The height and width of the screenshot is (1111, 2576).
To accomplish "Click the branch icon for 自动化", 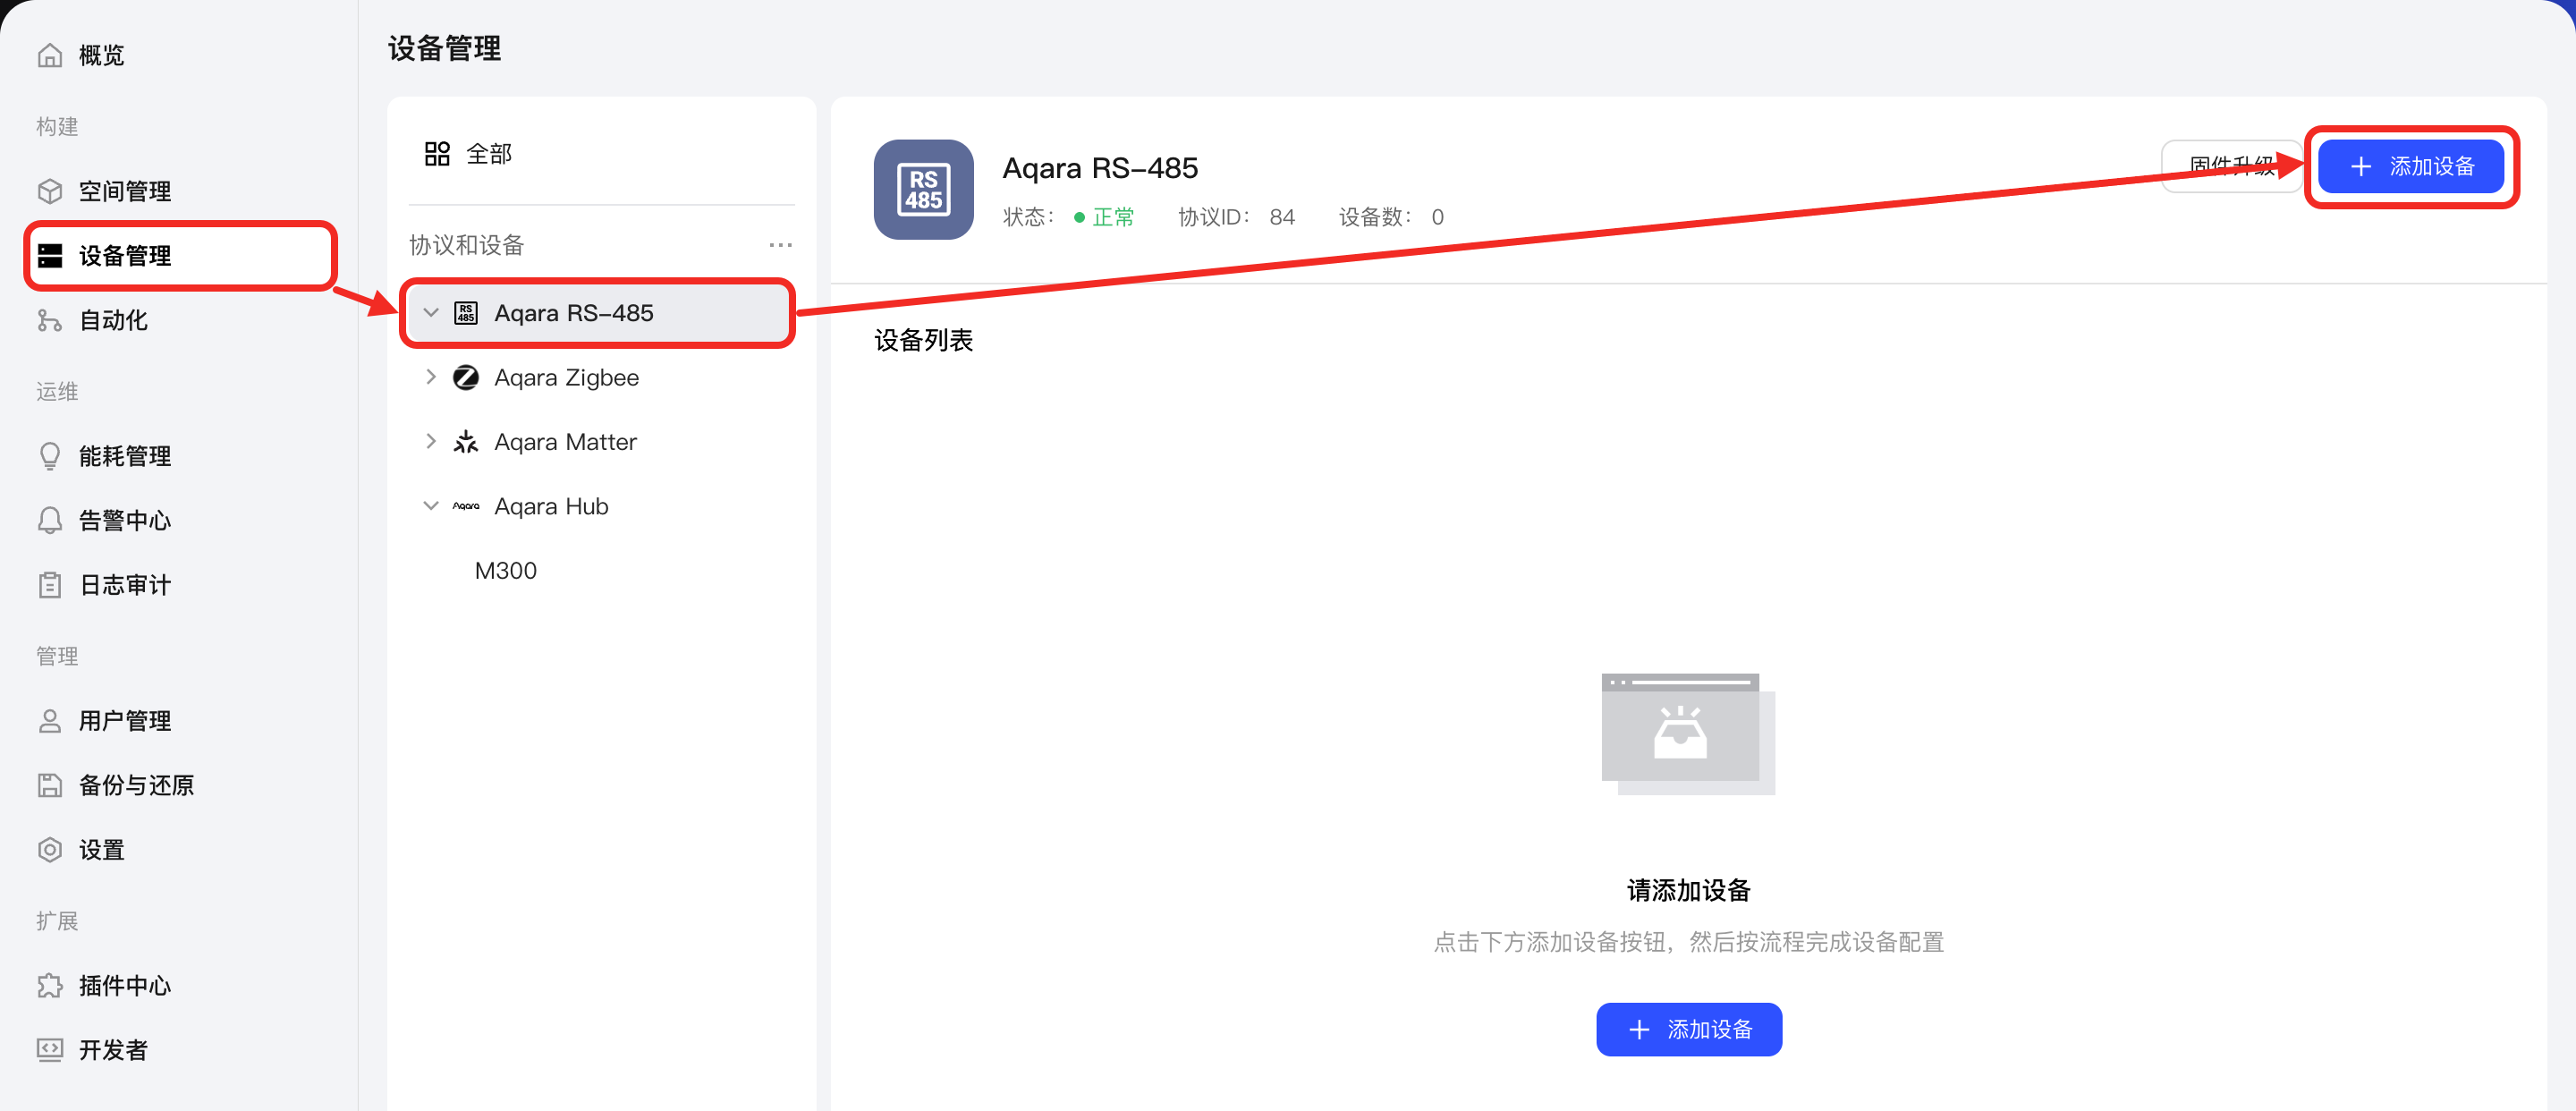I will (50, 320).
